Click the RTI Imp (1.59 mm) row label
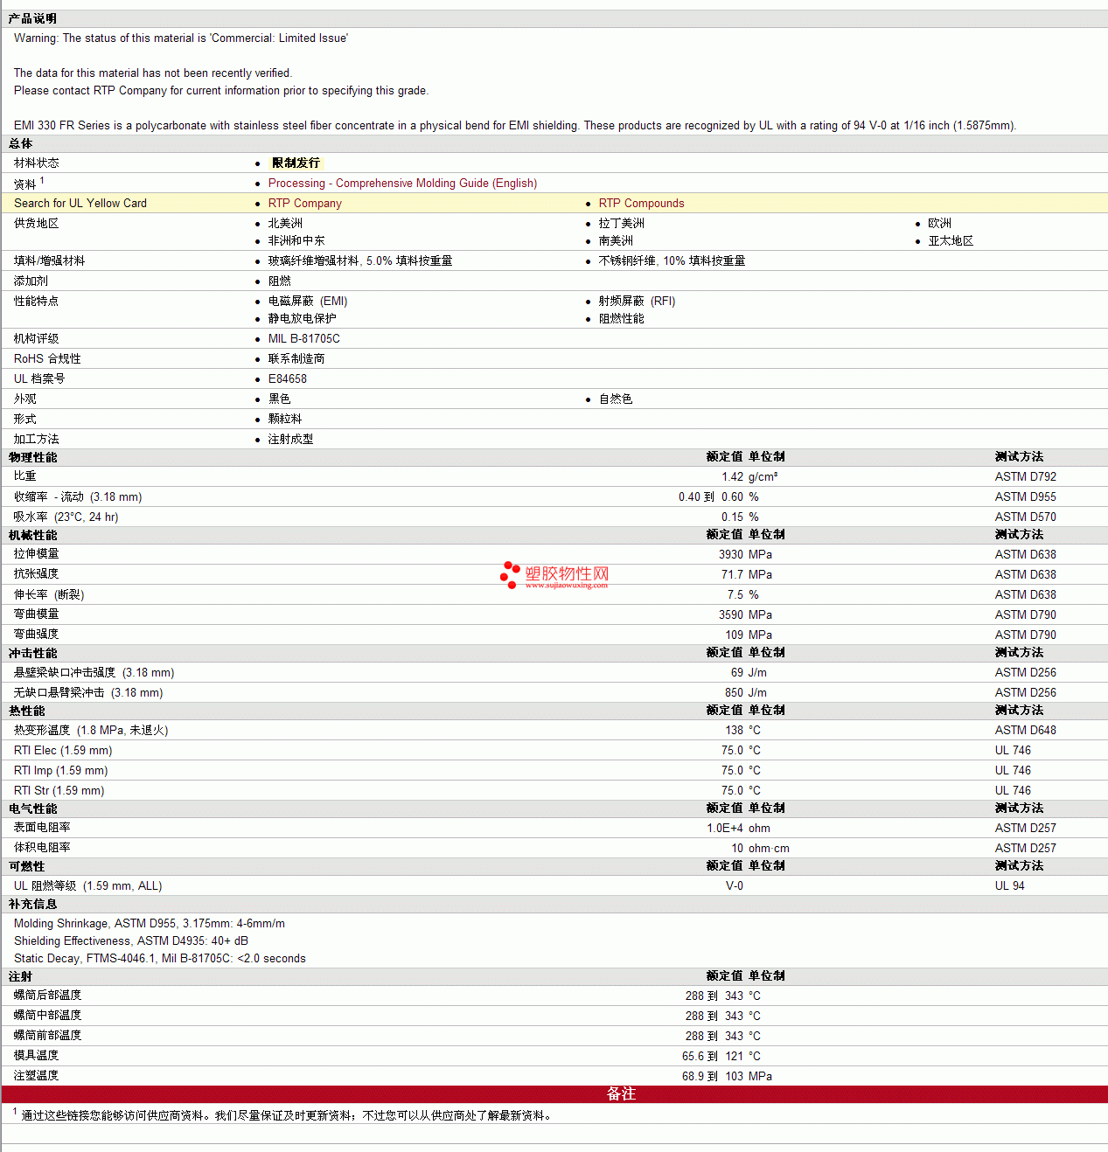 pos(61,770)
